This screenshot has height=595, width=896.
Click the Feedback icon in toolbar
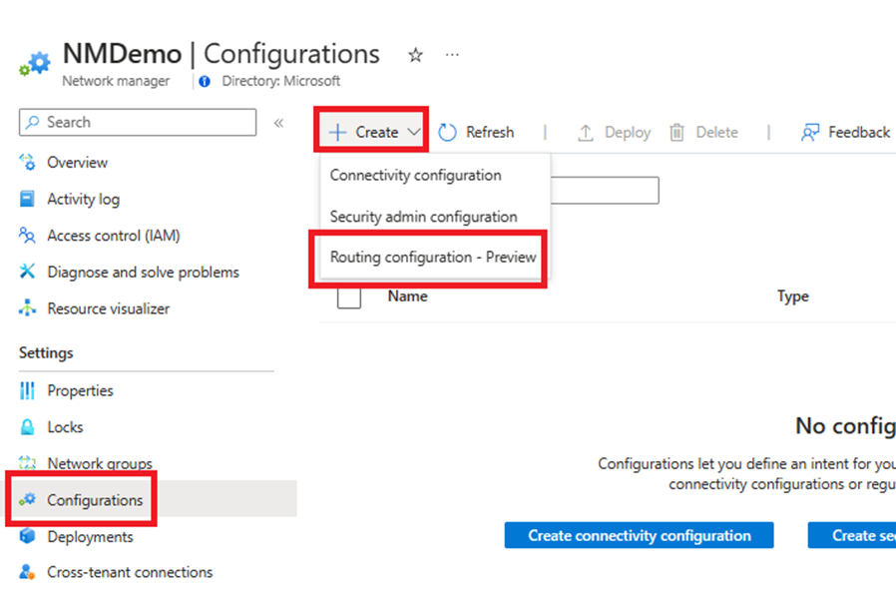(809, 132)
